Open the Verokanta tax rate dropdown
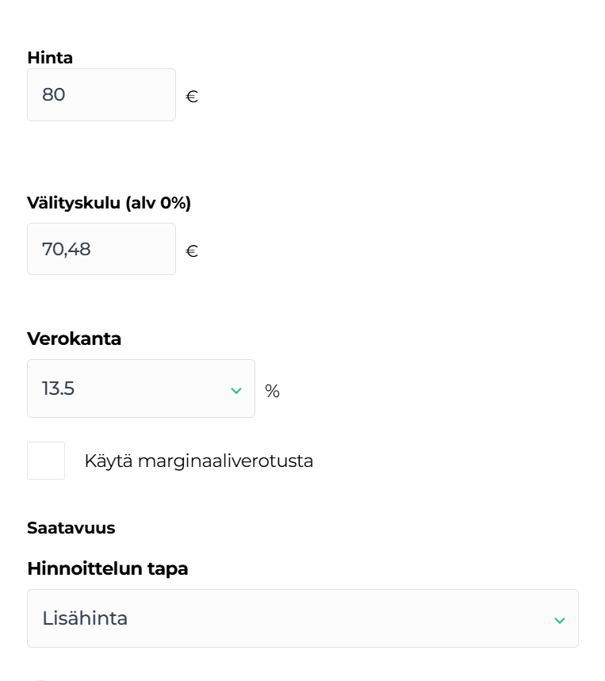Screen dimensions: 605x681 pyautogui.click(x=140, y=389)
